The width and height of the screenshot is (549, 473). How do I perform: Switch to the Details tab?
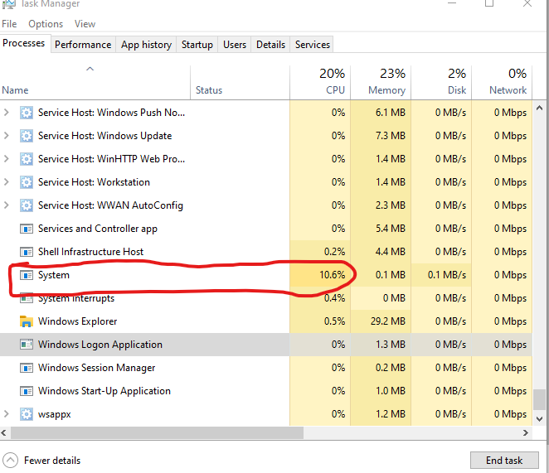click(270, 45)
